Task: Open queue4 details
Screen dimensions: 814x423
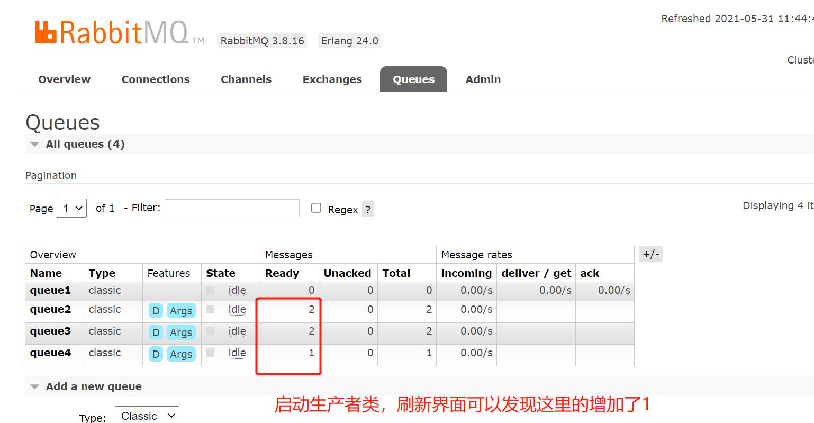Action: pyautogui.click(x=50, y=353)
